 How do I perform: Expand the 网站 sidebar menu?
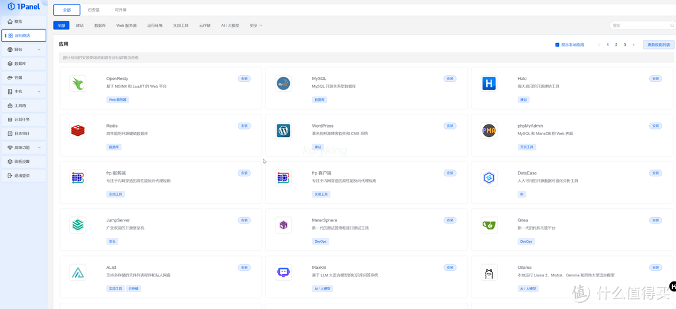click(24, 49)
